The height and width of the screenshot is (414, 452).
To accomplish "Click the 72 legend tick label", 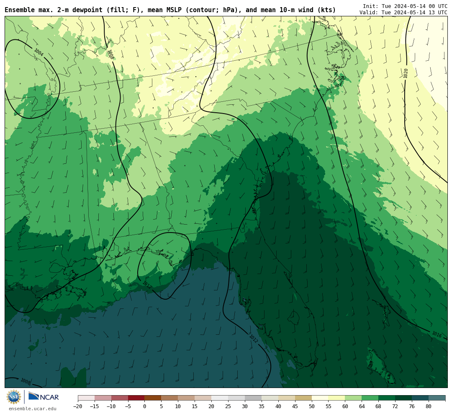I will [395, 406].
